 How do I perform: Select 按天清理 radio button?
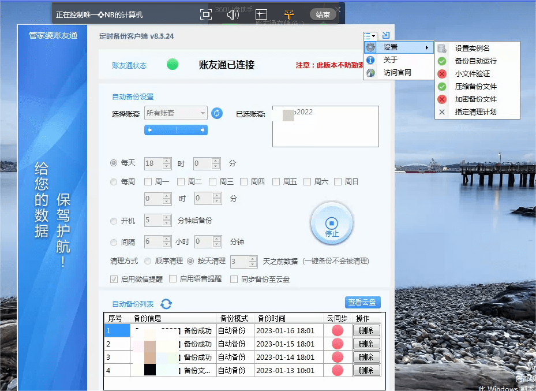(x=190, y=261)
